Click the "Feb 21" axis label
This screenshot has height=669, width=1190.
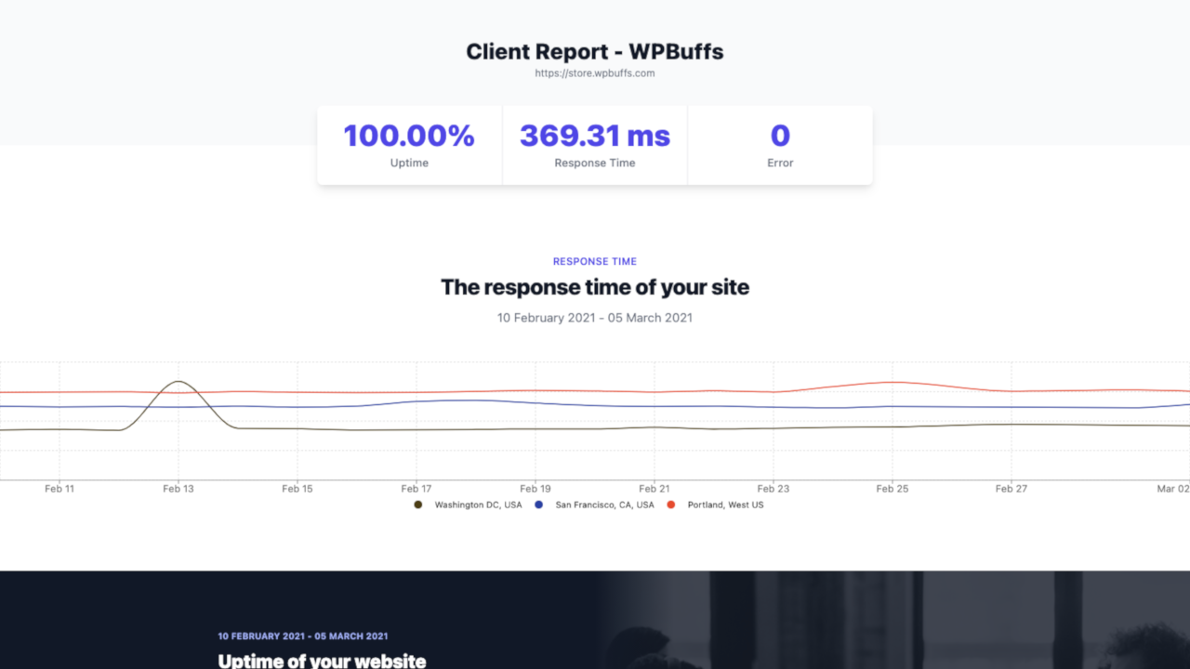tap(654, 488)
